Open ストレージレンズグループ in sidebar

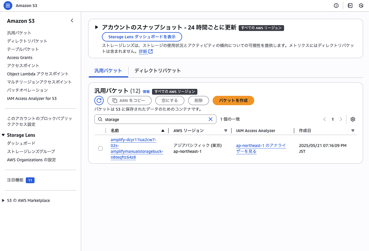[31, 151]
